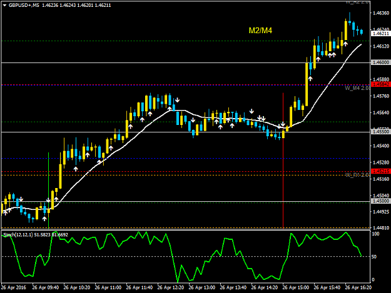
Task: Click the 100 level on stochastic scale
Action: point(375,234)
